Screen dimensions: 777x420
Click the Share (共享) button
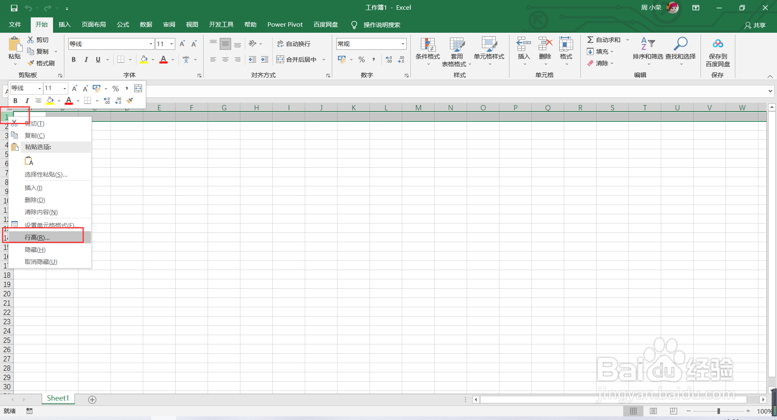755,25
